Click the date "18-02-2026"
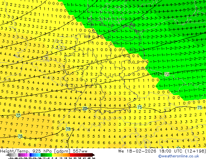The image size is (206, 159). (141, 151)
